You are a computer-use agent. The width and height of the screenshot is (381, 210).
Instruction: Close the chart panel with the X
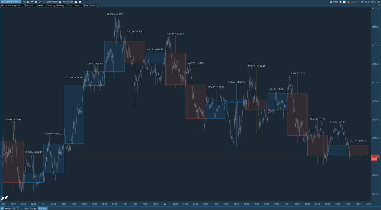pos(379,5)
